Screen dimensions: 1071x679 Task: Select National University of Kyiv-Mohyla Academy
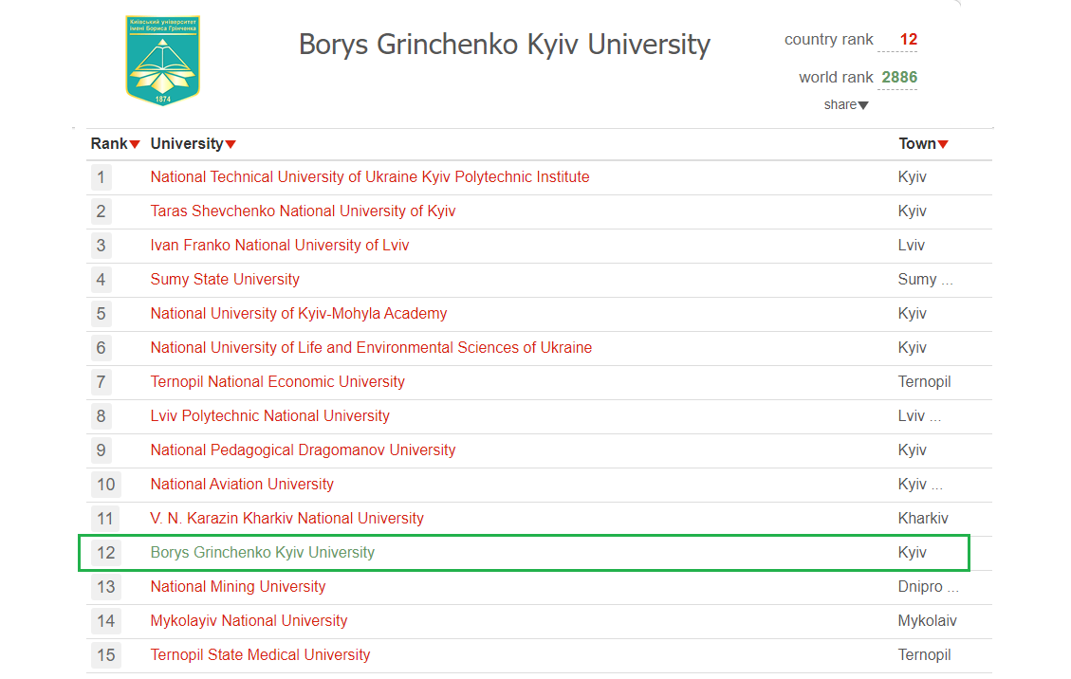point(298,314)
